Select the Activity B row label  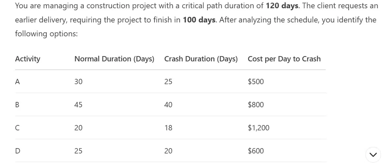tap(17, 105)
